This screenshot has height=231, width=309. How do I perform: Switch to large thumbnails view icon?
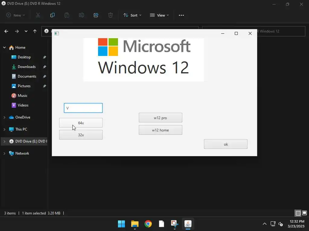tap(304, 213)
